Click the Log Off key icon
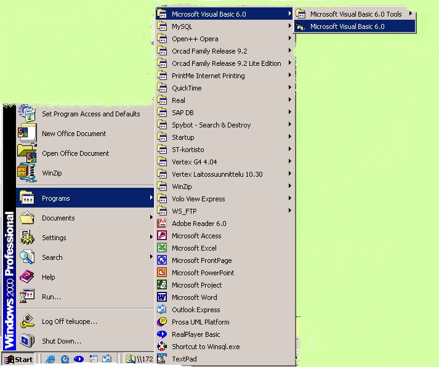Viewport: 439px width, 367px height. coord(27,321)
